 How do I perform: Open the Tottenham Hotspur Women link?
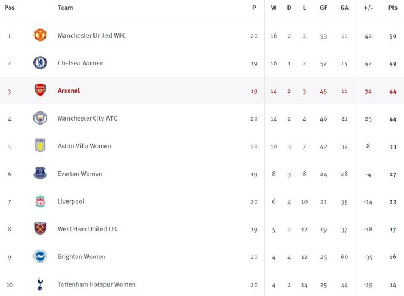point(96,284)
